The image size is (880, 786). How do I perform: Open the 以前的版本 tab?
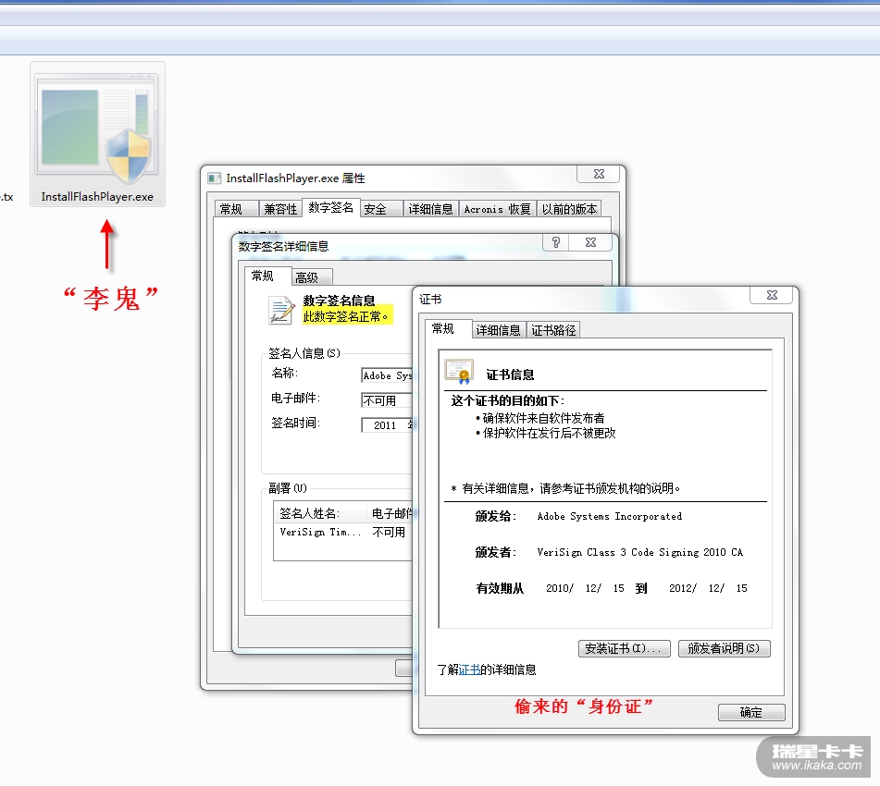point(569,209)
